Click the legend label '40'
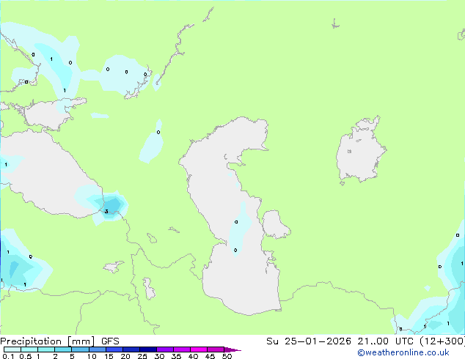This screenshot has width=465, height=359. coord(193,356)
